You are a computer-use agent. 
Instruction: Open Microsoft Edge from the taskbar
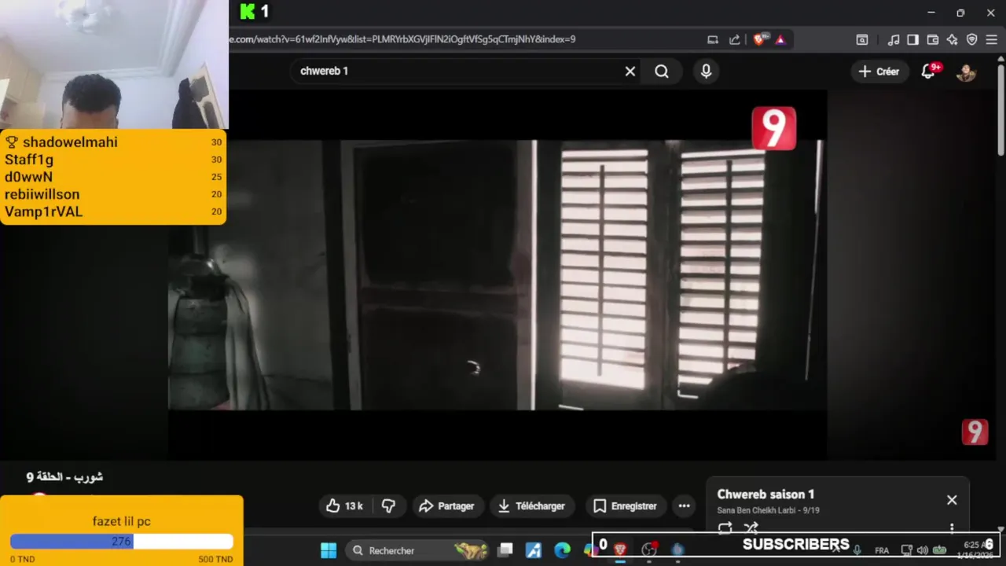pyautogui.click(x=562, y=550)
